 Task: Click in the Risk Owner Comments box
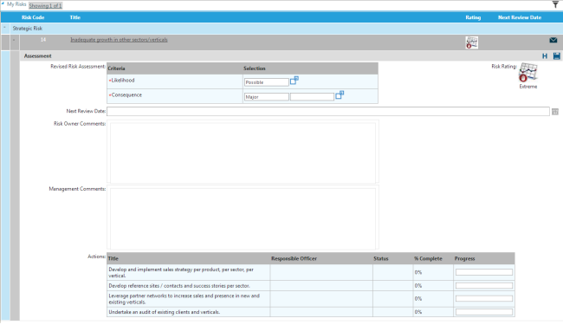point(243,153)
